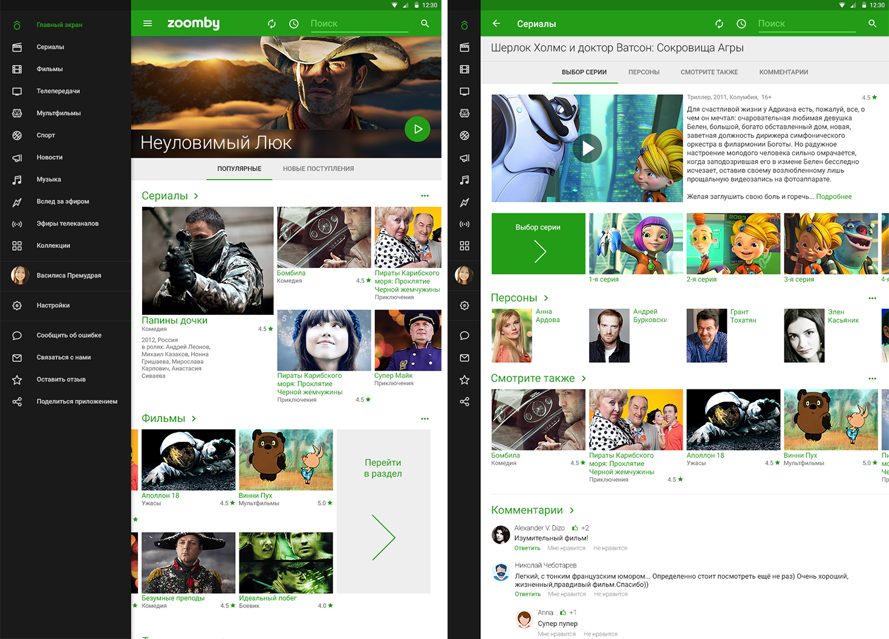Viewport: 889px width, 639px height.
Task: Expand the Сериалы section heading arrow
Action: point(196,196)
